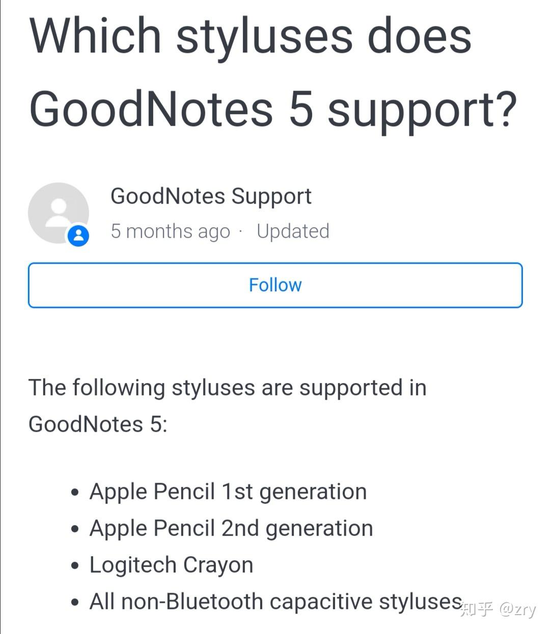Click the '5 months ago' timestamp

170,231
